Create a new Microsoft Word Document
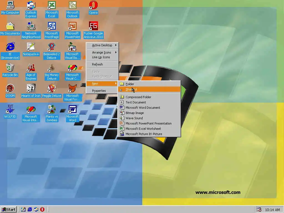 [x=149, y=108]
